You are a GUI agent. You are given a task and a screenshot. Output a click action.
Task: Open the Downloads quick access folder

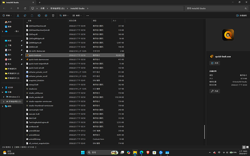point(8,45)
